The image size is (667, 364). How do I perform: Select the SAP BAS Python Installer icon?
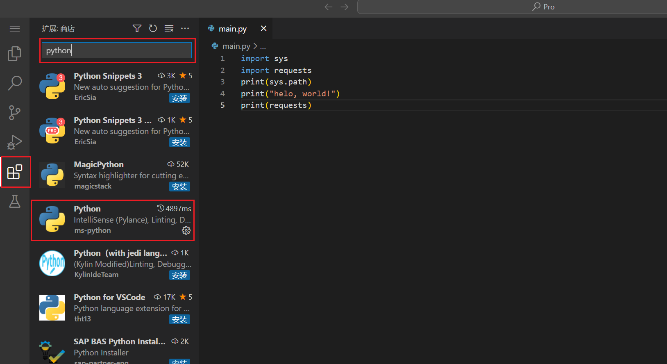tap(52, 351)
